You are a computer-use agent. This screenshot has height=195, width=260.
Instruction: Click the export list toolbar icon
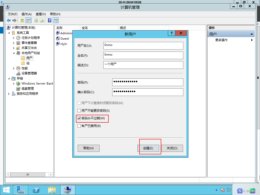[42, 21]
